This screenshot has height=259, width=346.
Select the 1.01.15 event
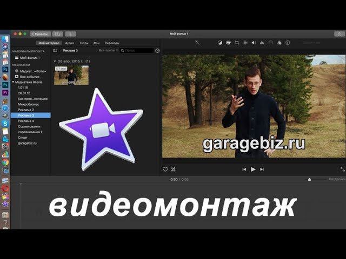[x=23, y=87]
